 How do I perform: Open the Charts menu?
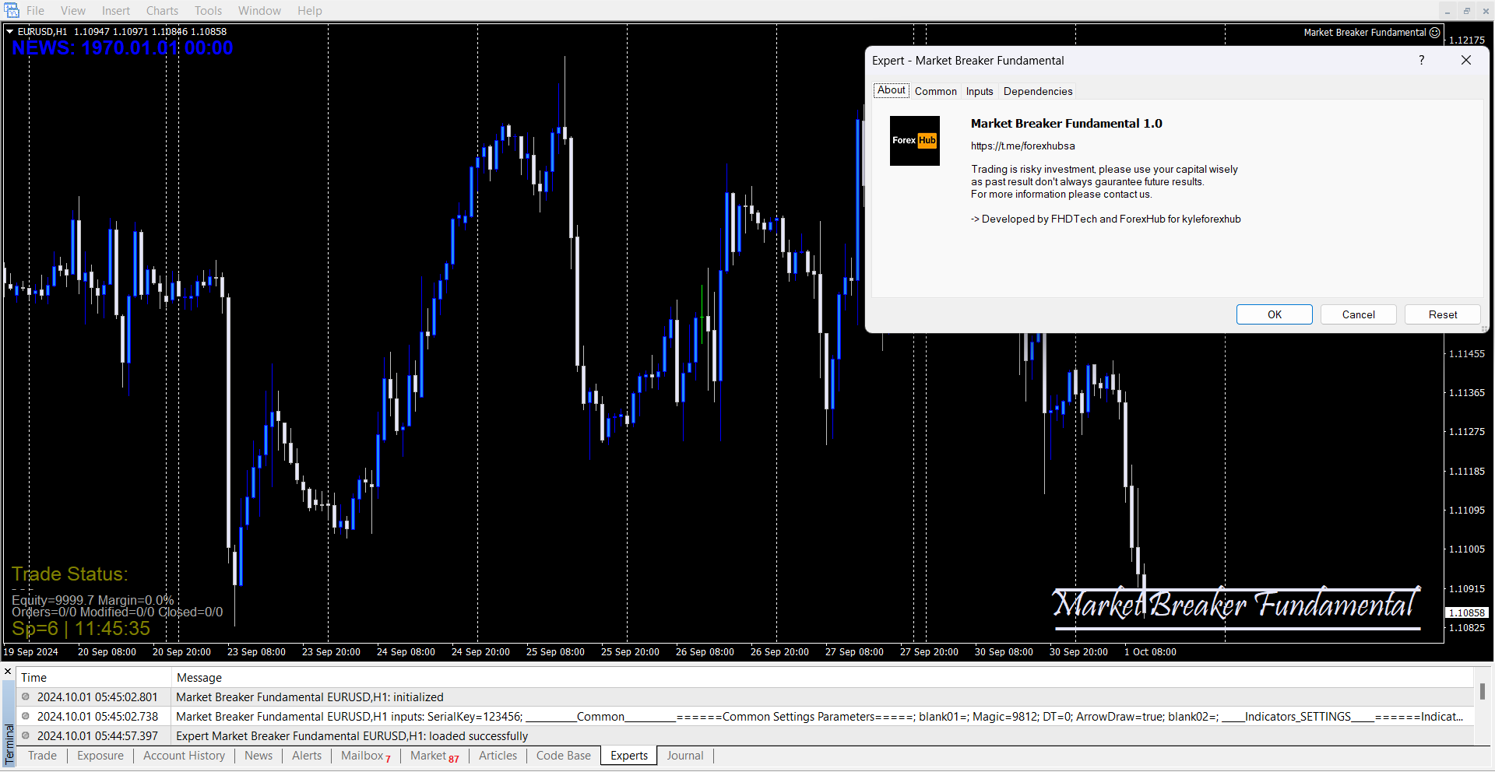[162, 11]
